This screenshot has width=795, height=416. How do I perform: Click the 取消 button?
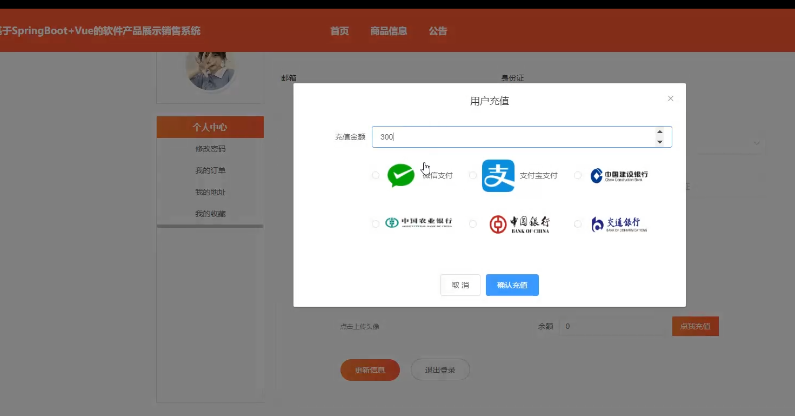click(x=460, y=285)
